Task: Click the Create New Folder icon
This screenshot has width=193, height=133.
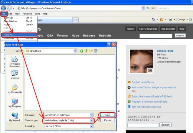Action: 91,51
